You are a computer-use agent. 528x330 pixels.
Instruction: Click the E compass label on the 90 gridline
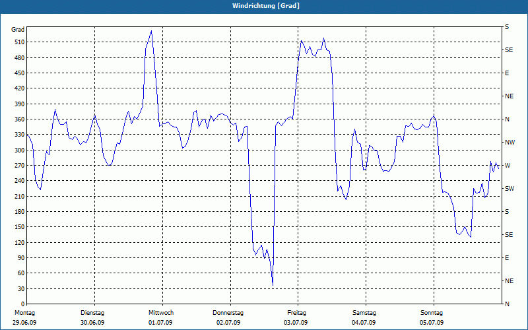pos(507,258)
